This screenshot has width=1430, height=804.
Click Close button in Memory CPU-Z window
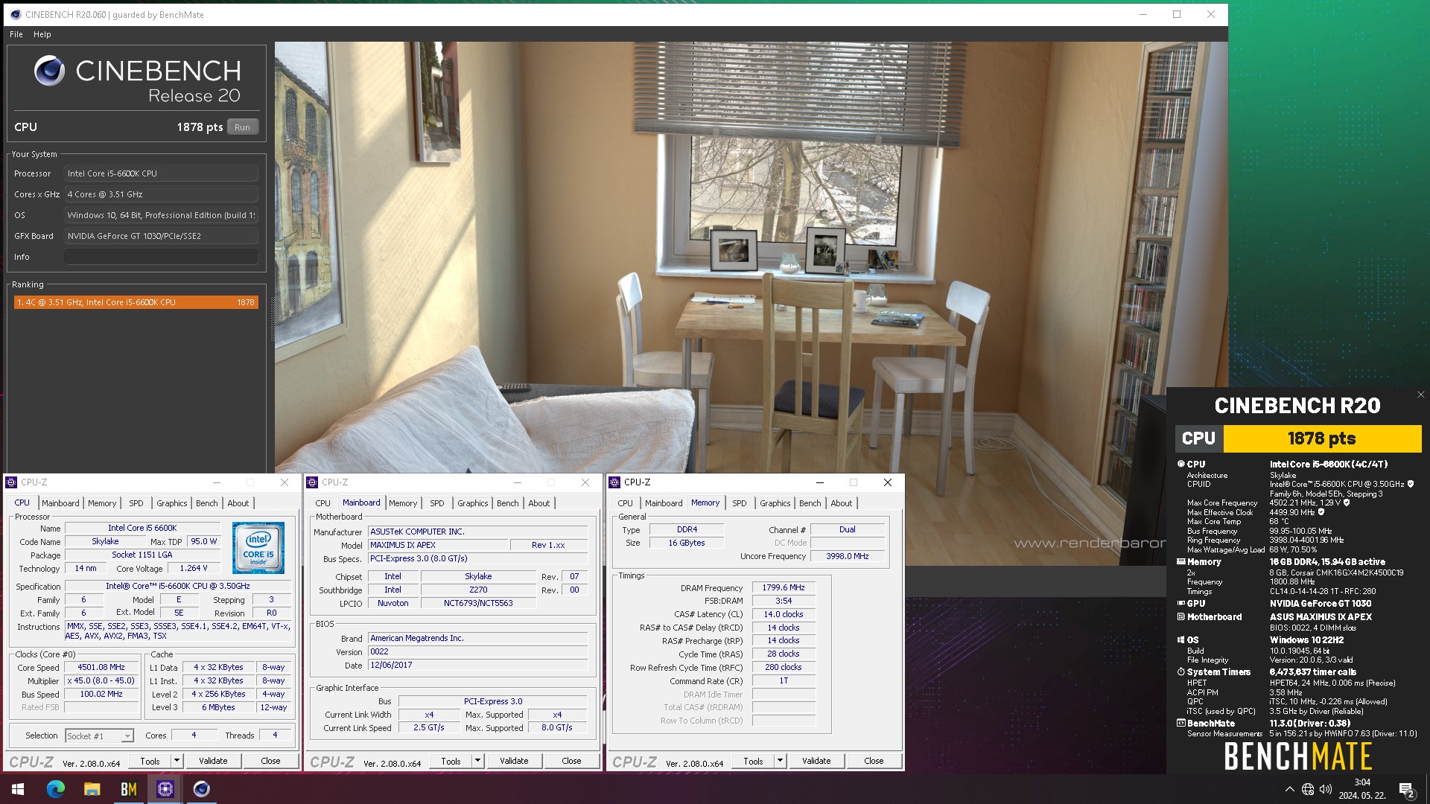tap(874, 761)
